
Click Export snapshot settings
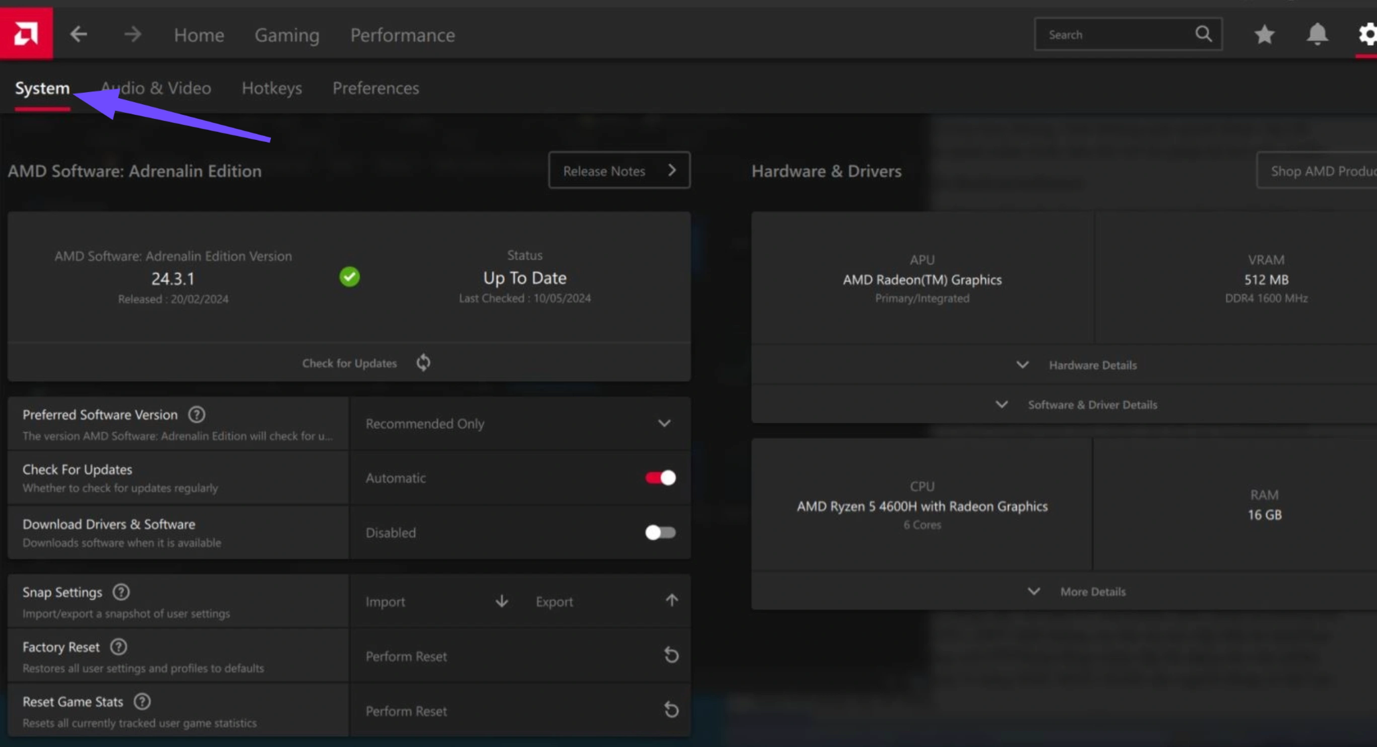coord(554,602)
